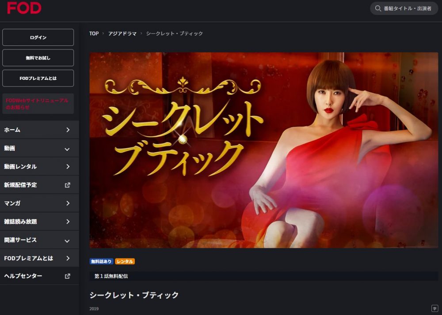This screenshot has height=315, width=442.
Task: Focus the program title search field
Action: click(x=404, y=8)
